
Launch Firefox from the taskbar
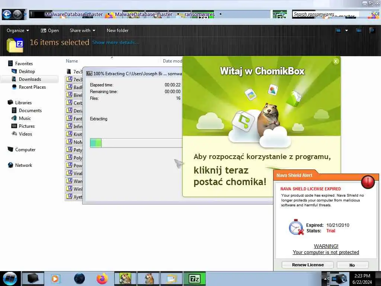(102, 279)
